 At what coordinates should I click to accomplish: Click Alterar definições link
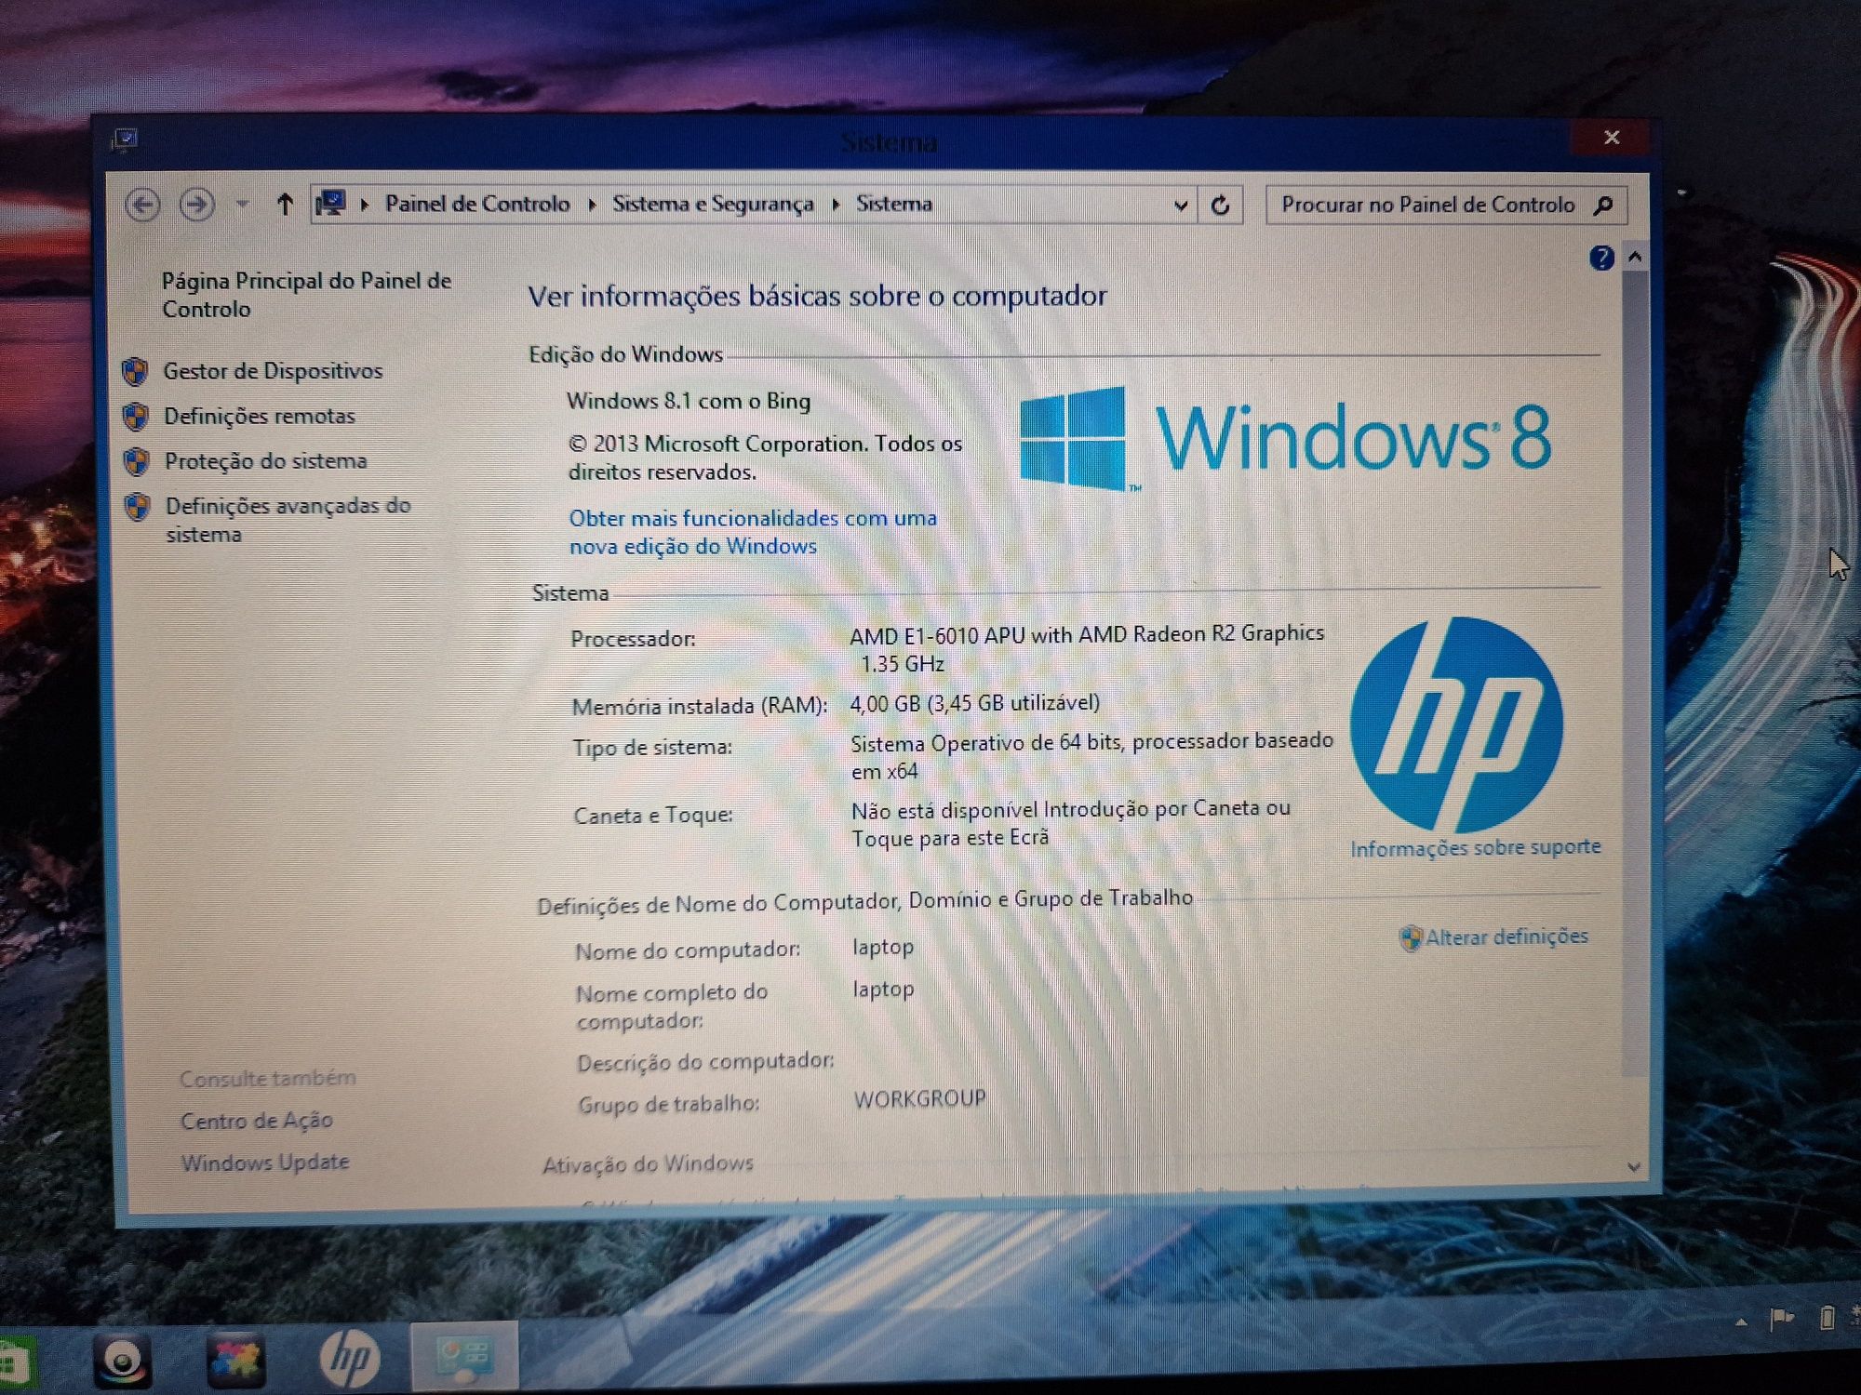(1506, 937)
